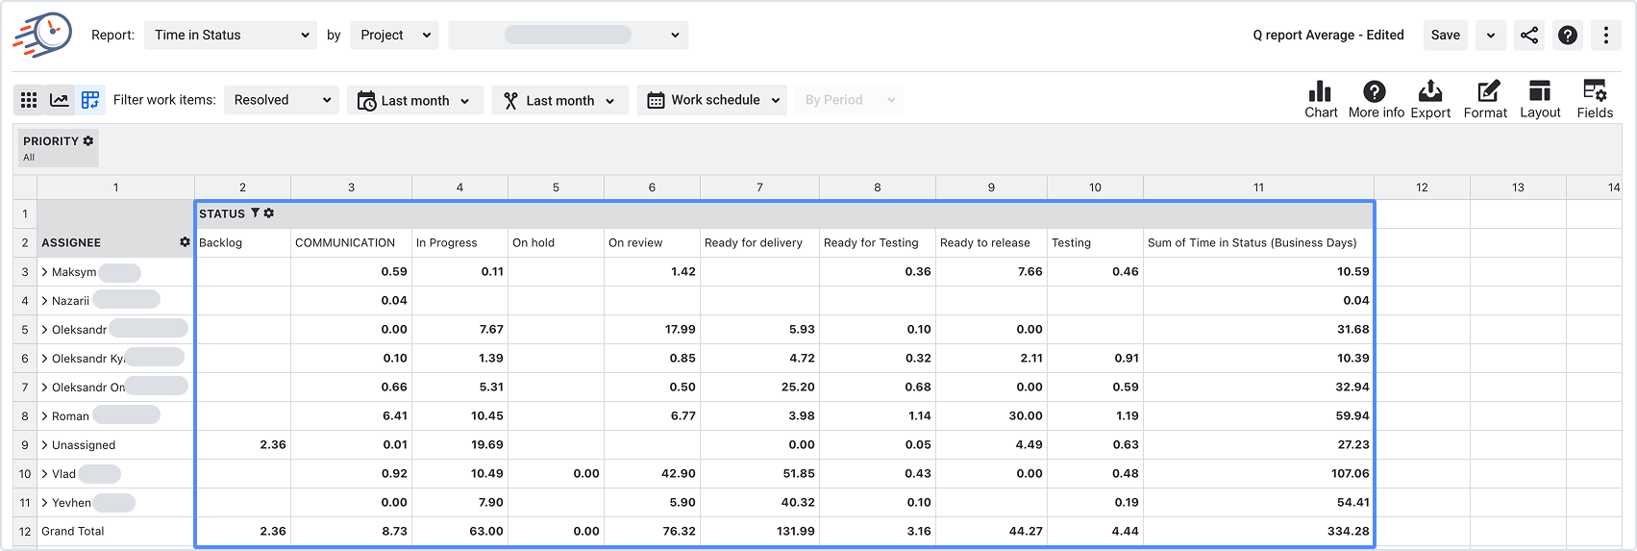Select the 17.99 On review cell
This screenshot has width=1637, height=551.
click(x=652, y=329)
